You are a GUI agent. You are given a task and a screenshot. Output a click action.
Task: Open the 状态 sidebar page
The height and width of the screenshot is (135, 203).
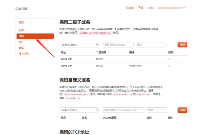[x=21, y=30]
